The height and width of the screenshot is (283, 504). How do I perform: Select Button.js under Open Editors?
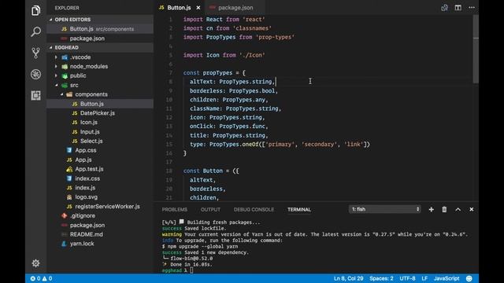tap(100, 29)
